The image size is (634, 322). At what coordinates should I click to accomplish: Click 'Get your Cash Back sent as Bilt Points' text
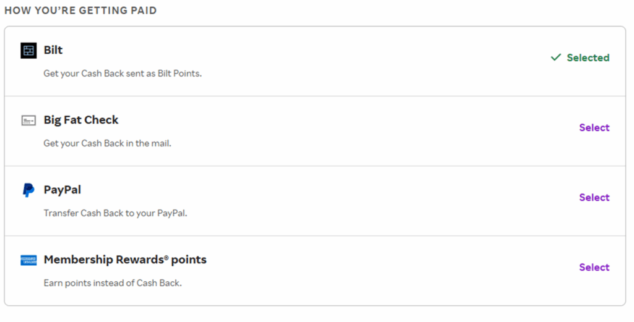[x=123, y=74]
